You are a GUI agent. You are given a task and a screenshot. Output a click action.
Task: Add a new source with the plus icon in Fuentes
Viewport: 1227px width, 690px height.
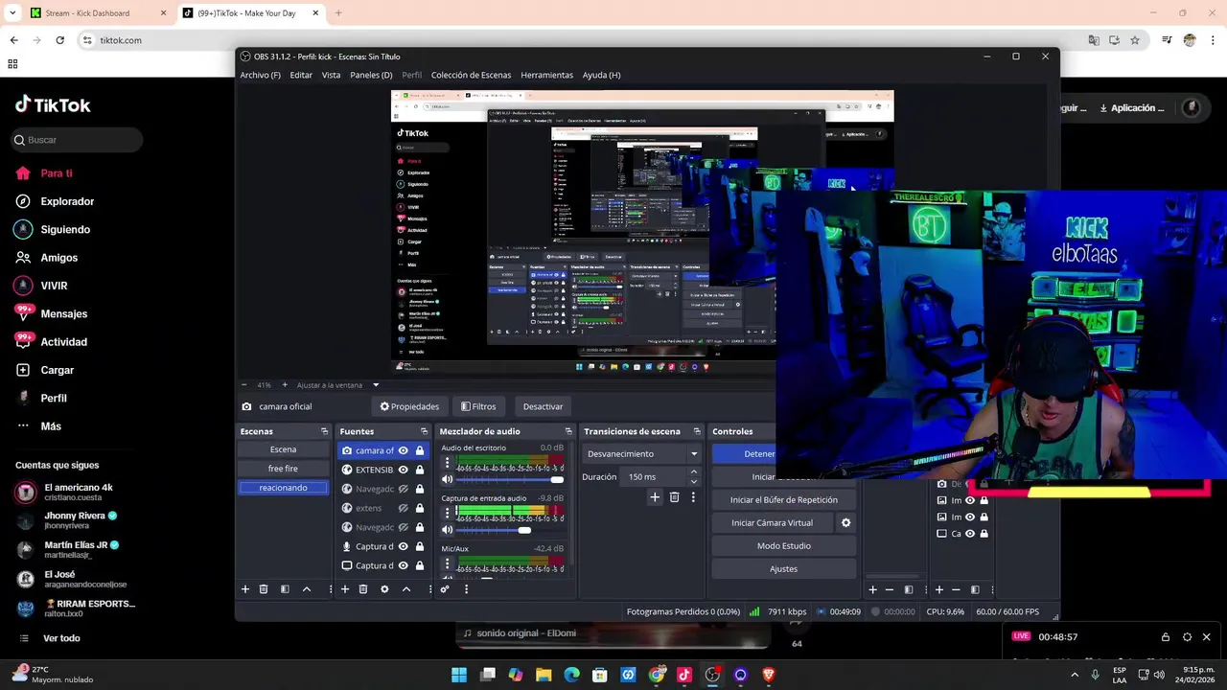pos(345,589)
